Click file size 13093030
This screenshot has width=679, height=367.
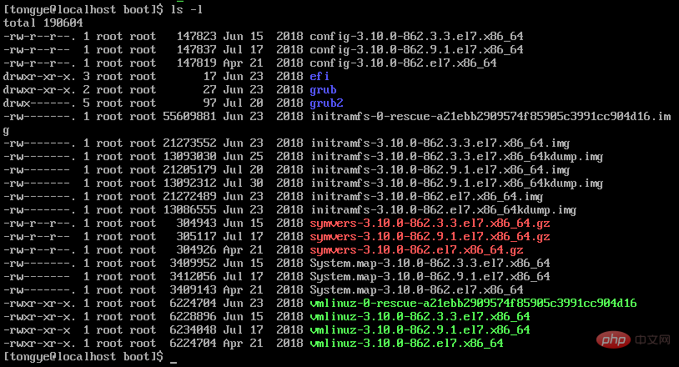pos(189,157)
